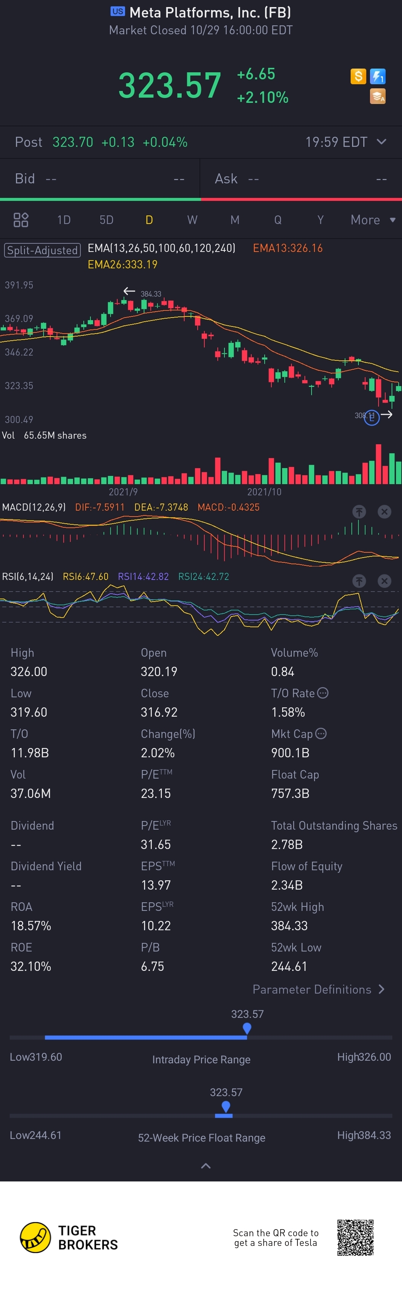Open the More timeframes dropdown
The height and width of the screenshot is (1294, 402).
tap(373, 220)
